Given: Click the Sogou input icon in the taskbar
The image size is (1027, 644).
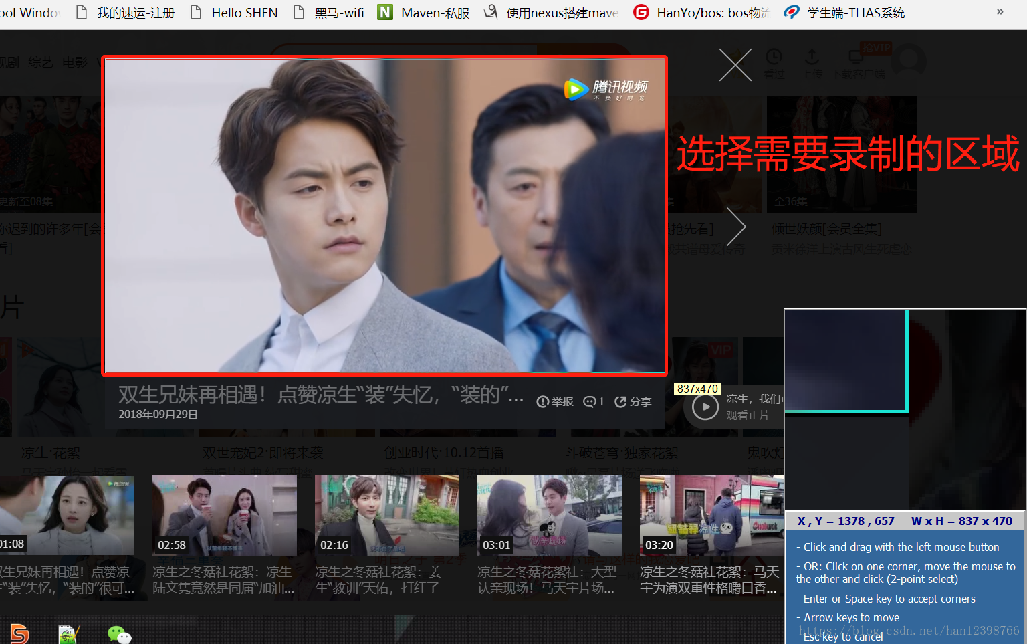Looking at the screenshot, I should tap(19, 633).
